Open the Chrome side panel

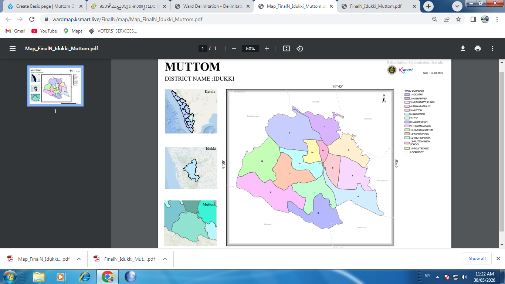pos(473,19)
